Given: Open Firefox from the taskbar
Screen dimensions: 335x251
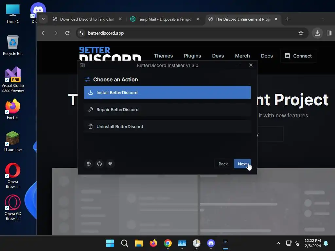Looking at the screenshot, I should click(x=153, y=243).
